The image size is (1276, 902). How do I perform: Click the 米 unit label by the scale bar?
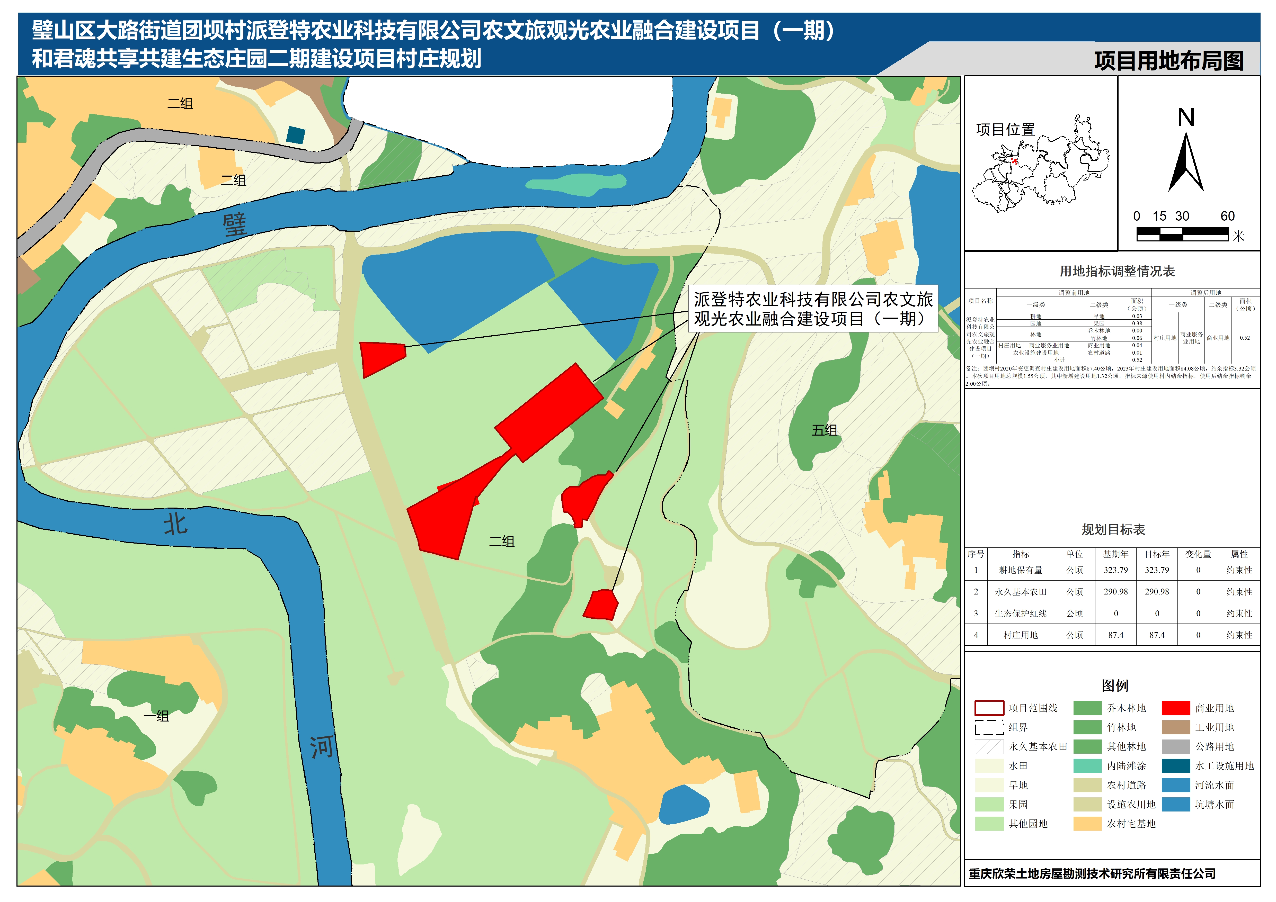(1239, 236)
